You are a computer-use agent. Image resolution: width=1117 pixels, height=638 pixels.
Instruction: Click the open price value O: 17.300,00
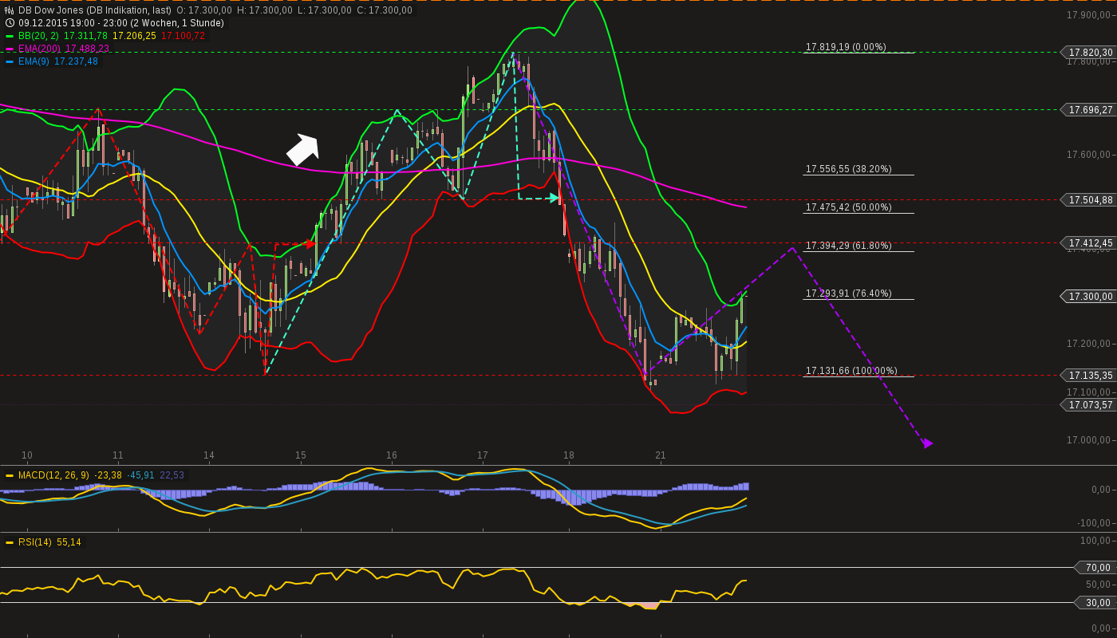204,10
